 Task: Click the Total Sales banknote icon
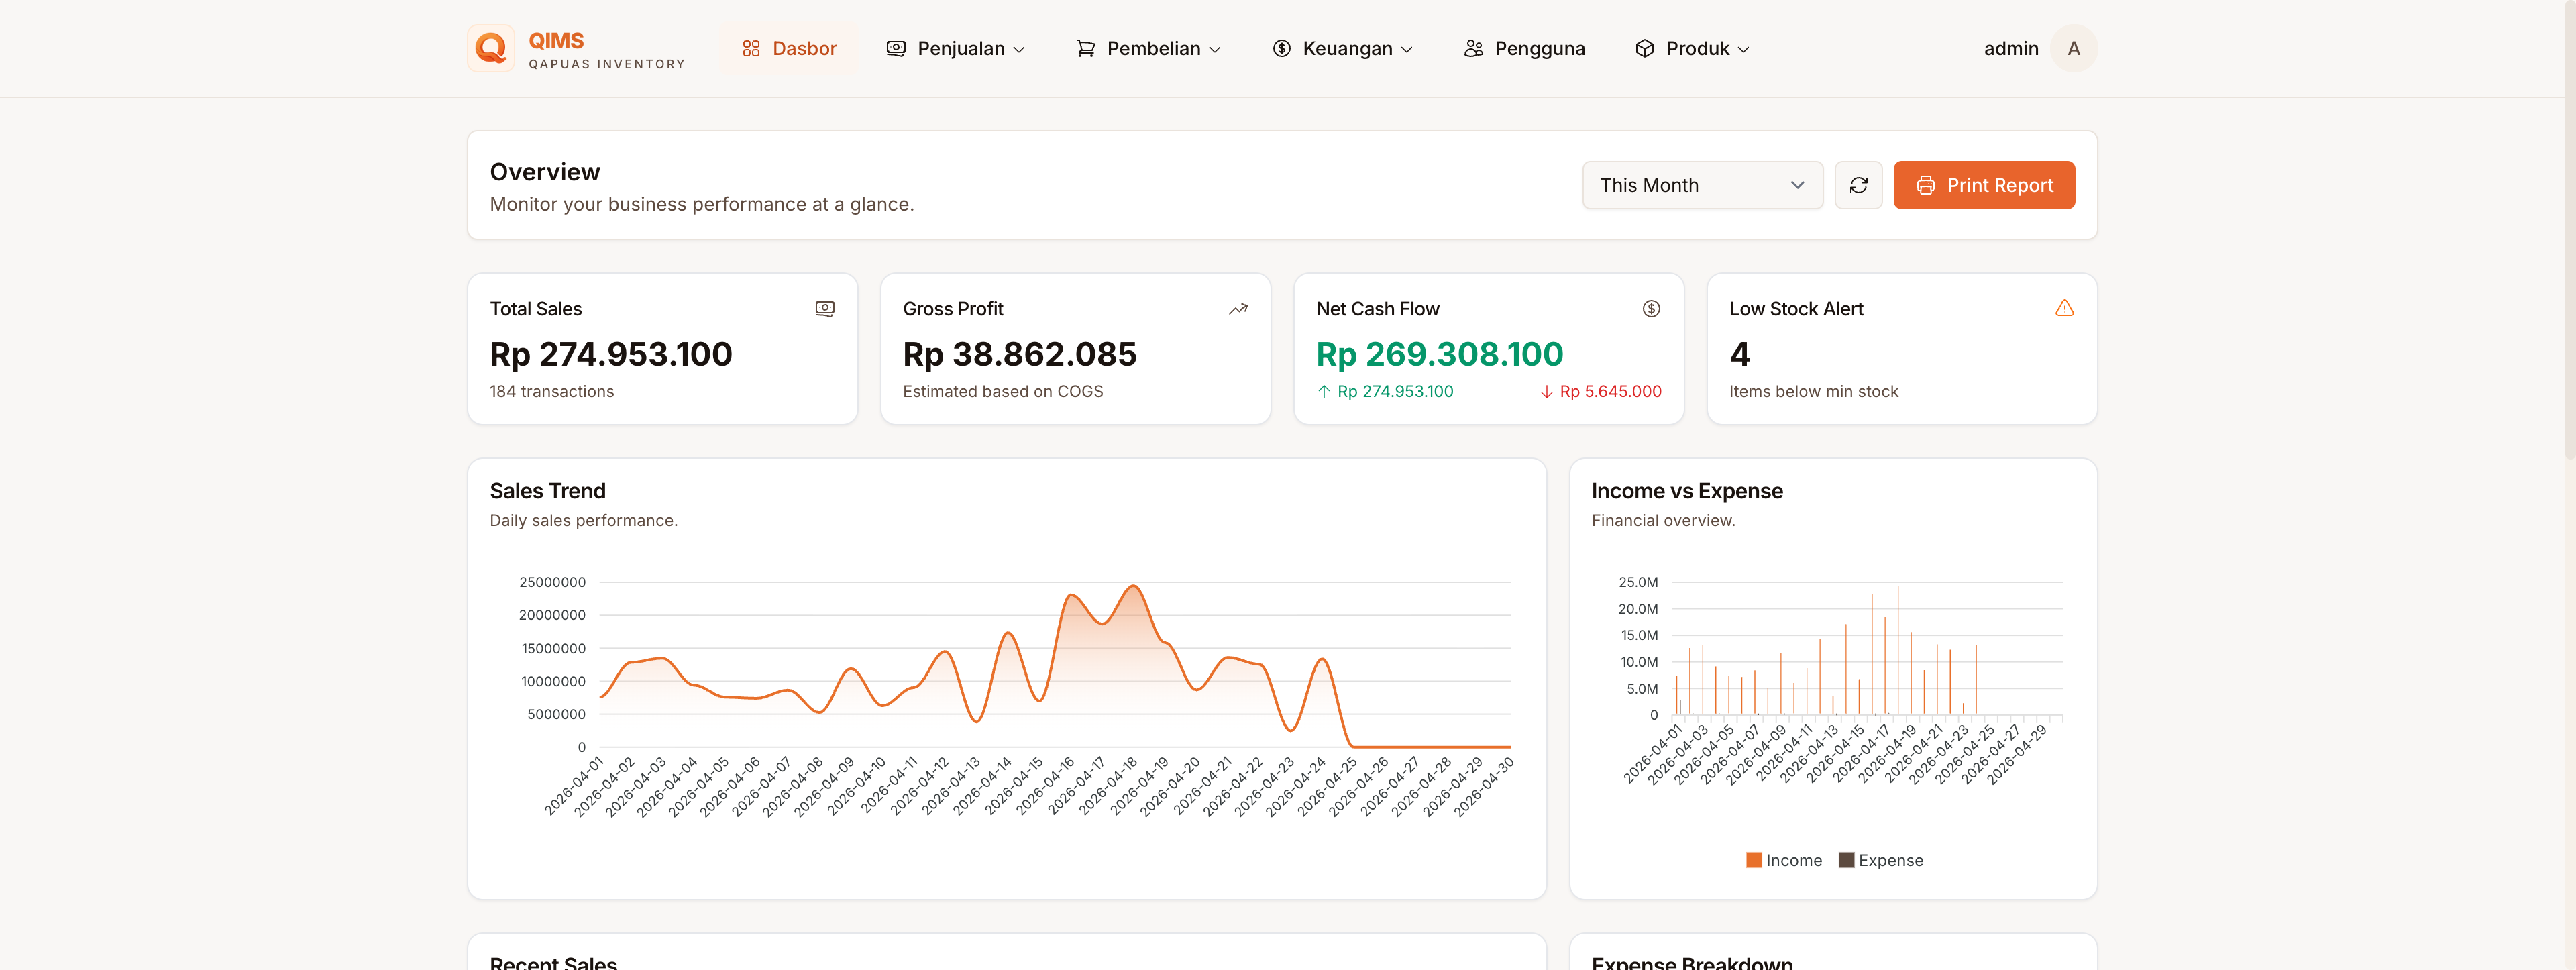[x=825, y=309]
